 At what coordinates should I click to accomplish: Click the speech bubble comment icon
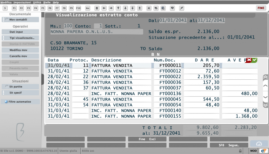tap(172, 8)
